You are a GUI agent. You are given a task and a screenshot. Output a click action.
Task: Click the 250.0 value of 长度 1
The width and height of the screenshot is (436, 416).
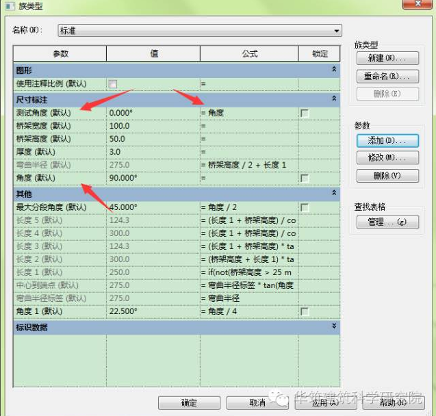tap(153, 272)
